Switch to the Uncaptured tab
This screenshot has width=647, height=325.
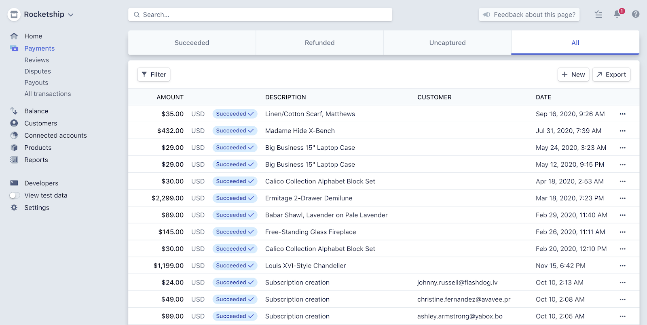[x=447, y=42]
